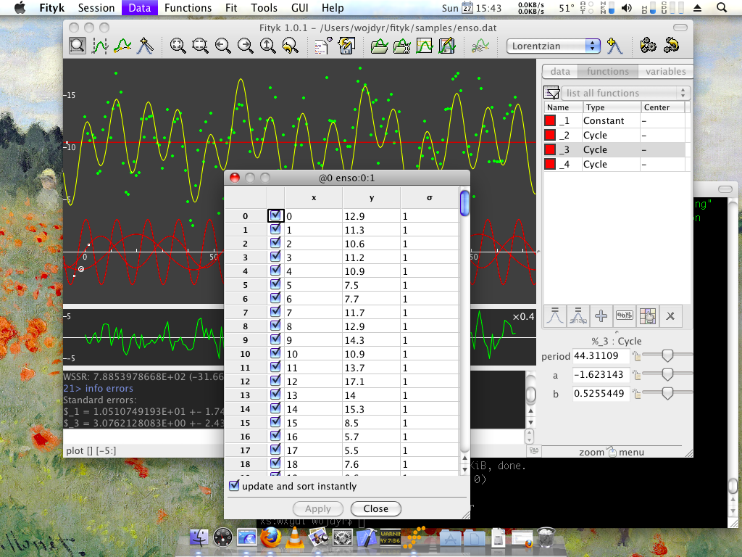Image resolution: width=742 pixels, height=557 pixels.
Task: Select the add-peak mode tool
Action: (x=145, y=46)
